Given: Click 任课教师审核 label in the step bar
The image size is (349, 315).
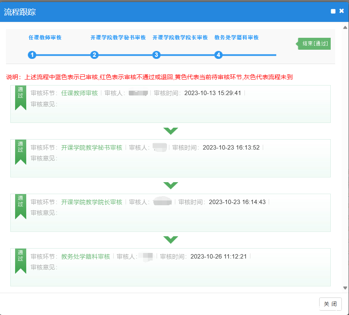Looking at the screenshot, I should (x=45, y=38).
